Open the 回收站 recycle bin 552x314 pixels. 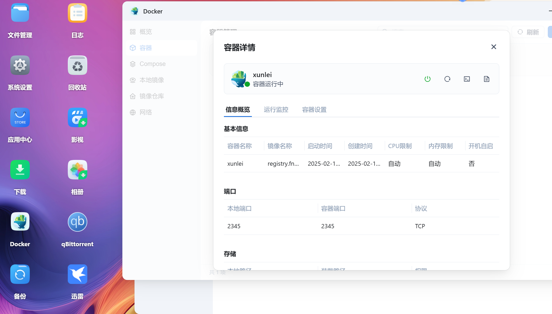[x=78, y=65]
